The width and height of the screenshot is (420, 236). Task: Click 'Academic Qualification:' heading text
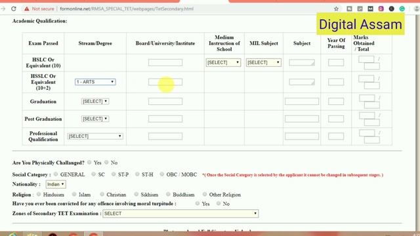click(x=39, y=21)
